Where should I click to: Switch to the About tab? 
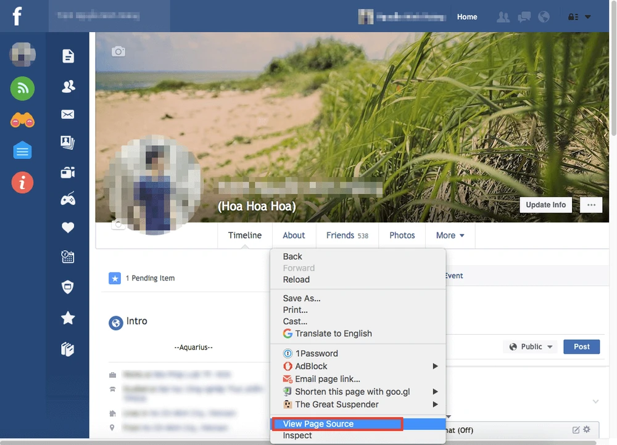[294, 235]
